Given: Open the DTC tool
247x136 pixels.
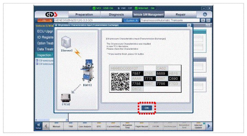Looking at the screenshot, I should click(99, 126).
